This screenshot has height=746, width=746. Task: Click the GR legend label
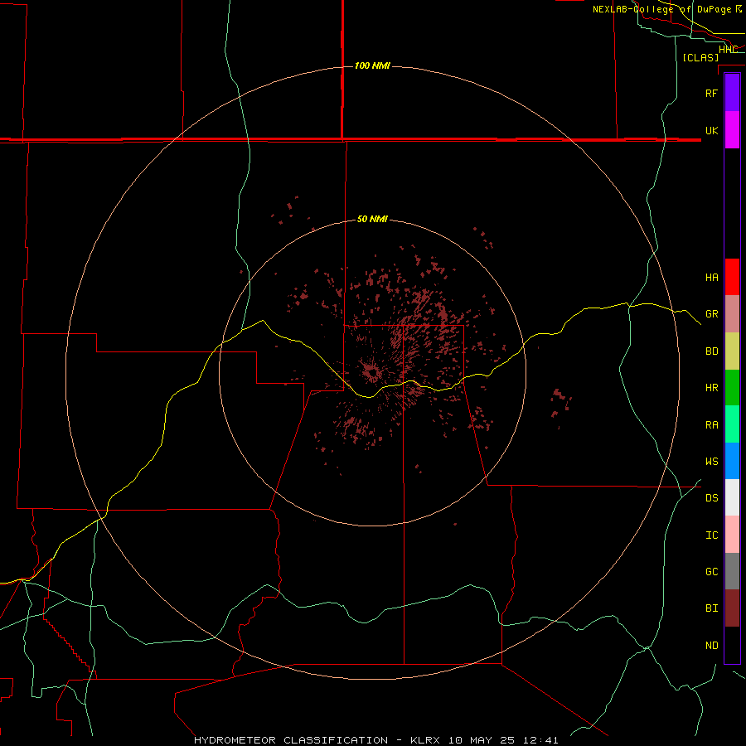tap(711, 314)
